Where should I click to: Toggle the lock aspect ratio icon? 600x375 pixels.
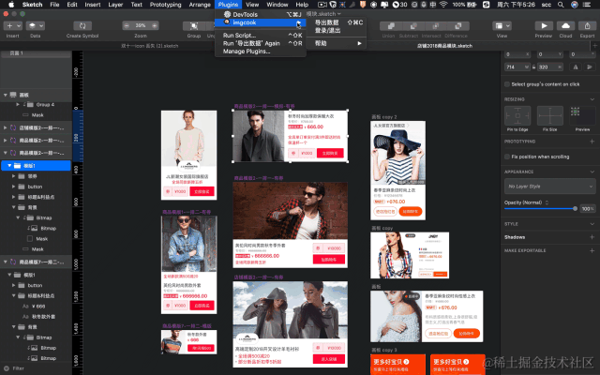pyautogui.click(x=533, y=67)
